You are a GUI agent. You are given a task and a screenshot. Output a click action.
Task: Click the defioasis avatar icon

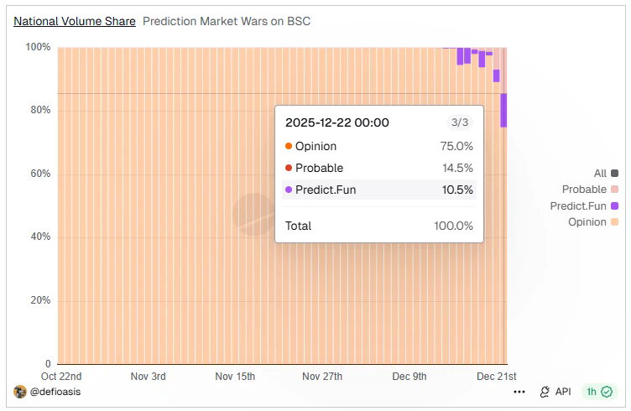tap(20, 392)
